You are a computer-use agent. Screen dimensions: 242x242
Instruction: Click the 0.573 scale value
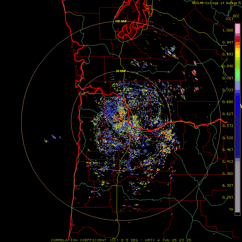pos(228,126)
